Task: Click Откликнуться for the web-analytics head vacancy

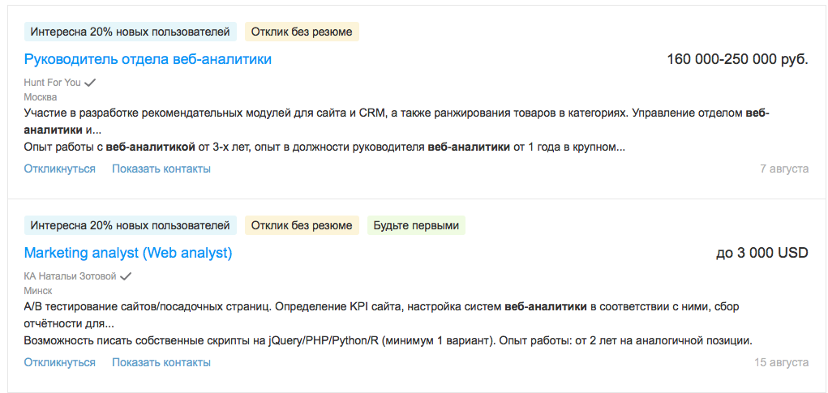Action: coord(60,169)
